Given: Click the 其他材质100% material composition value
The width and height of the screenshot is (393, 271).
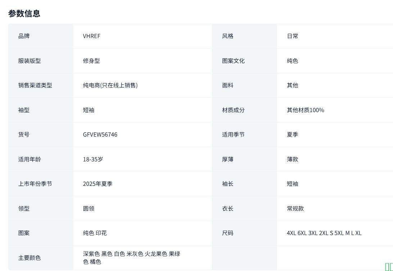Looking at the screenshot, I should coord(305,110).
